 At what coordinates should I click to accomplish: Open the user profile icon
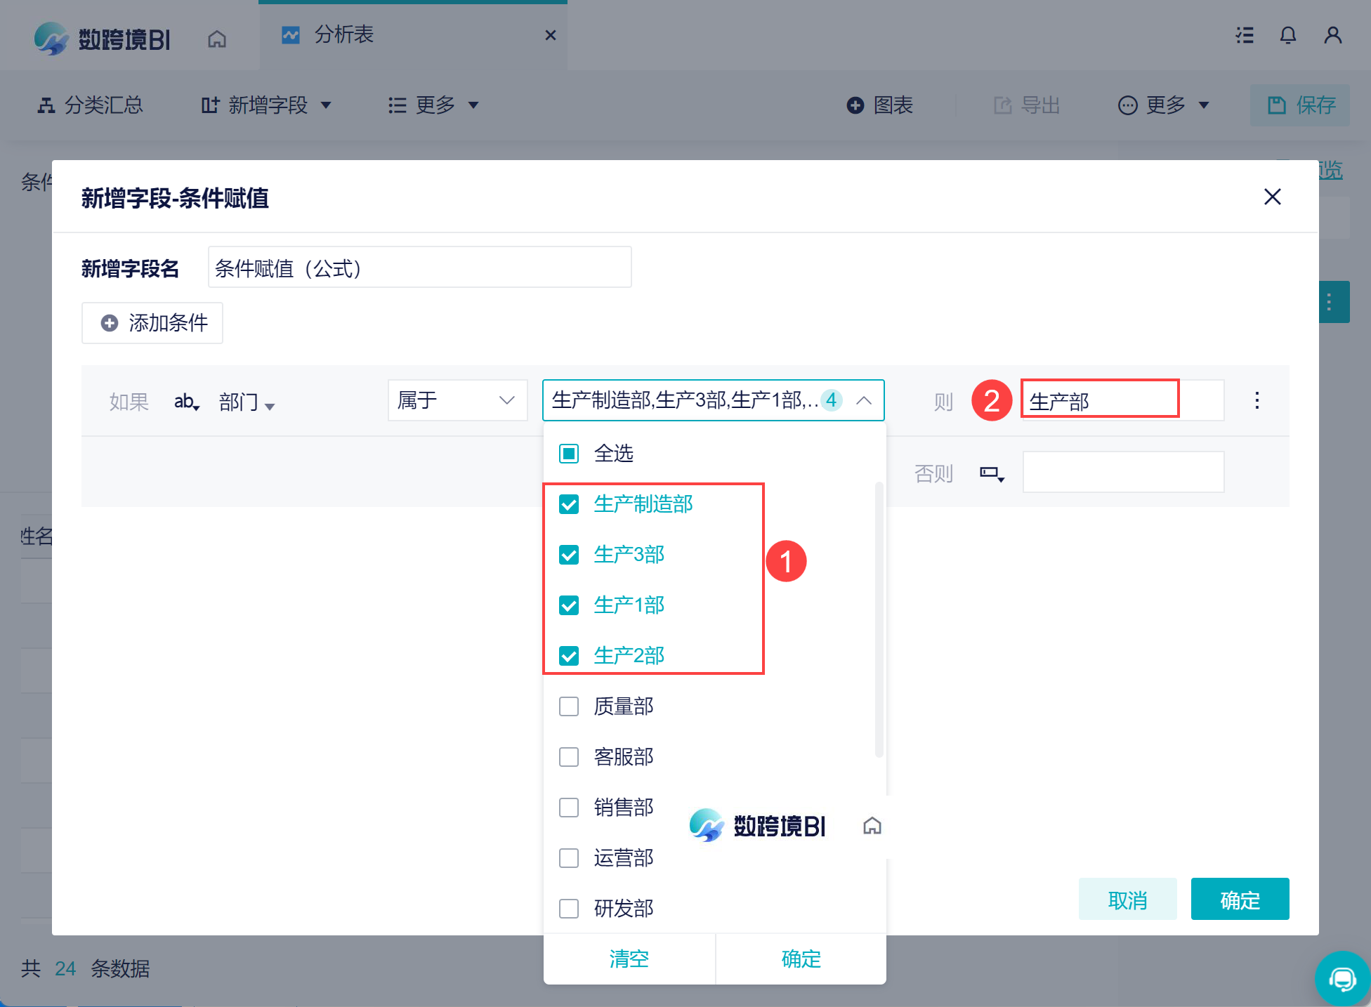point(1332,35)
